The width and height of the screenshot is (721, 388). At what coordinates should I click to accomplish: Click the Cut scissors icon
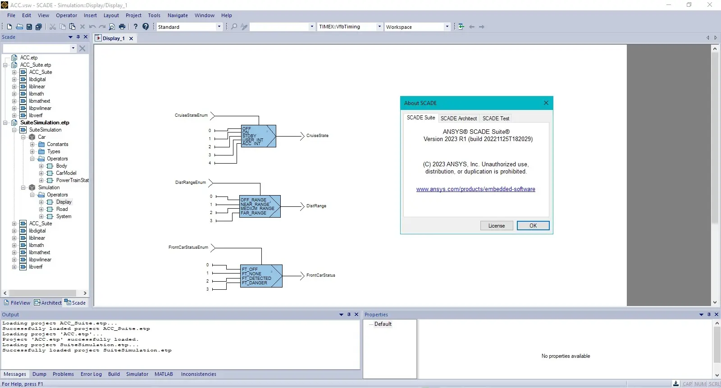[53, 27]
